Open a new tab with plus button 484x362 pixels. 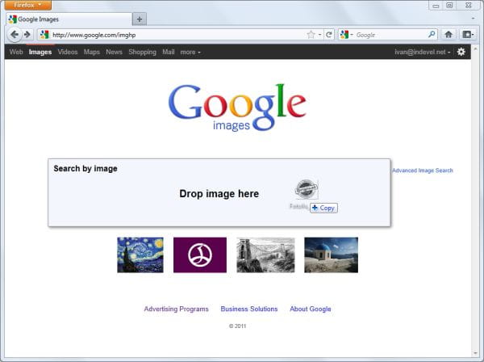140,19
